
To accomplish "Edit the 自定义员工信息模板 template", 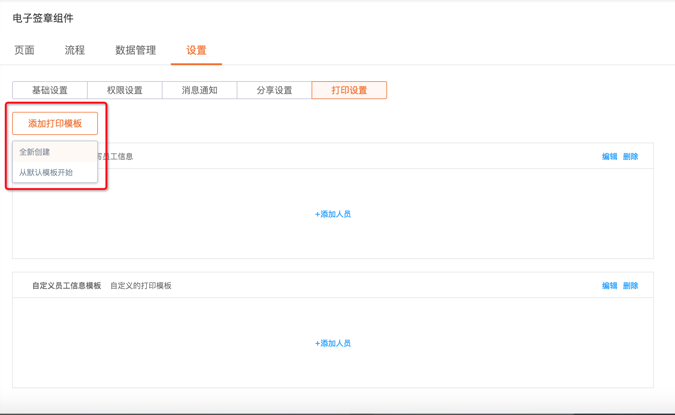I will [609, 286].
